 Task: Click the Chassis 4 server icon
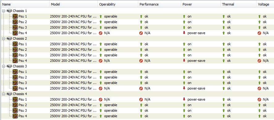click(9, 94)
